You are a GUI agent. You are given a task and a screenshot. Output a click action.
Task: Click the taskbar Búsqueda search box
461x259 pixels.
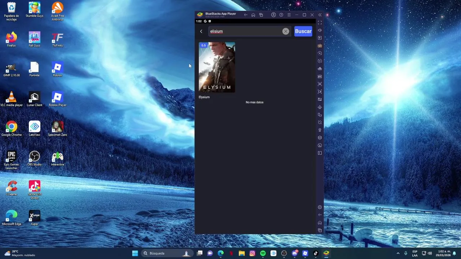[x=167, y=253]
